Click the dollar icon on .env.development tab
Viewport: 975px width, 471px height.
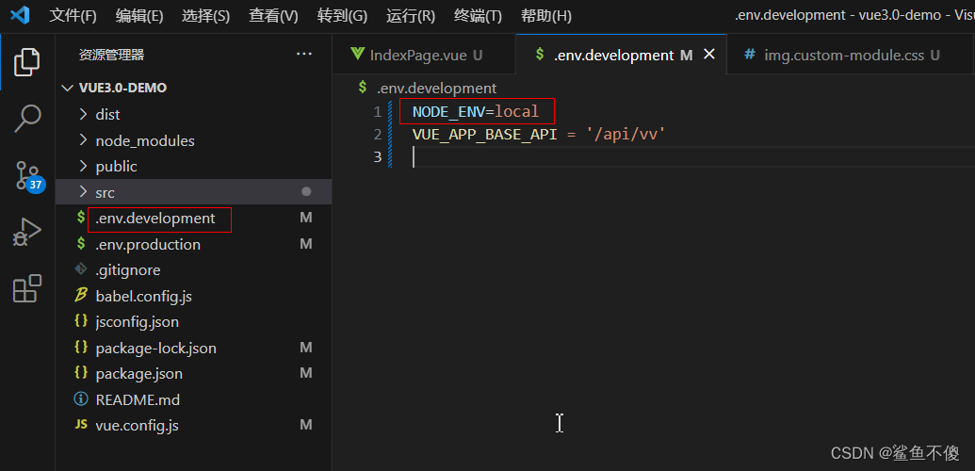pos(540,55)
